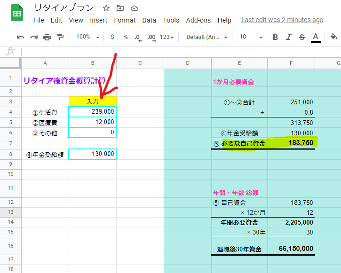Select cell with value 0.8

[291, 112]
